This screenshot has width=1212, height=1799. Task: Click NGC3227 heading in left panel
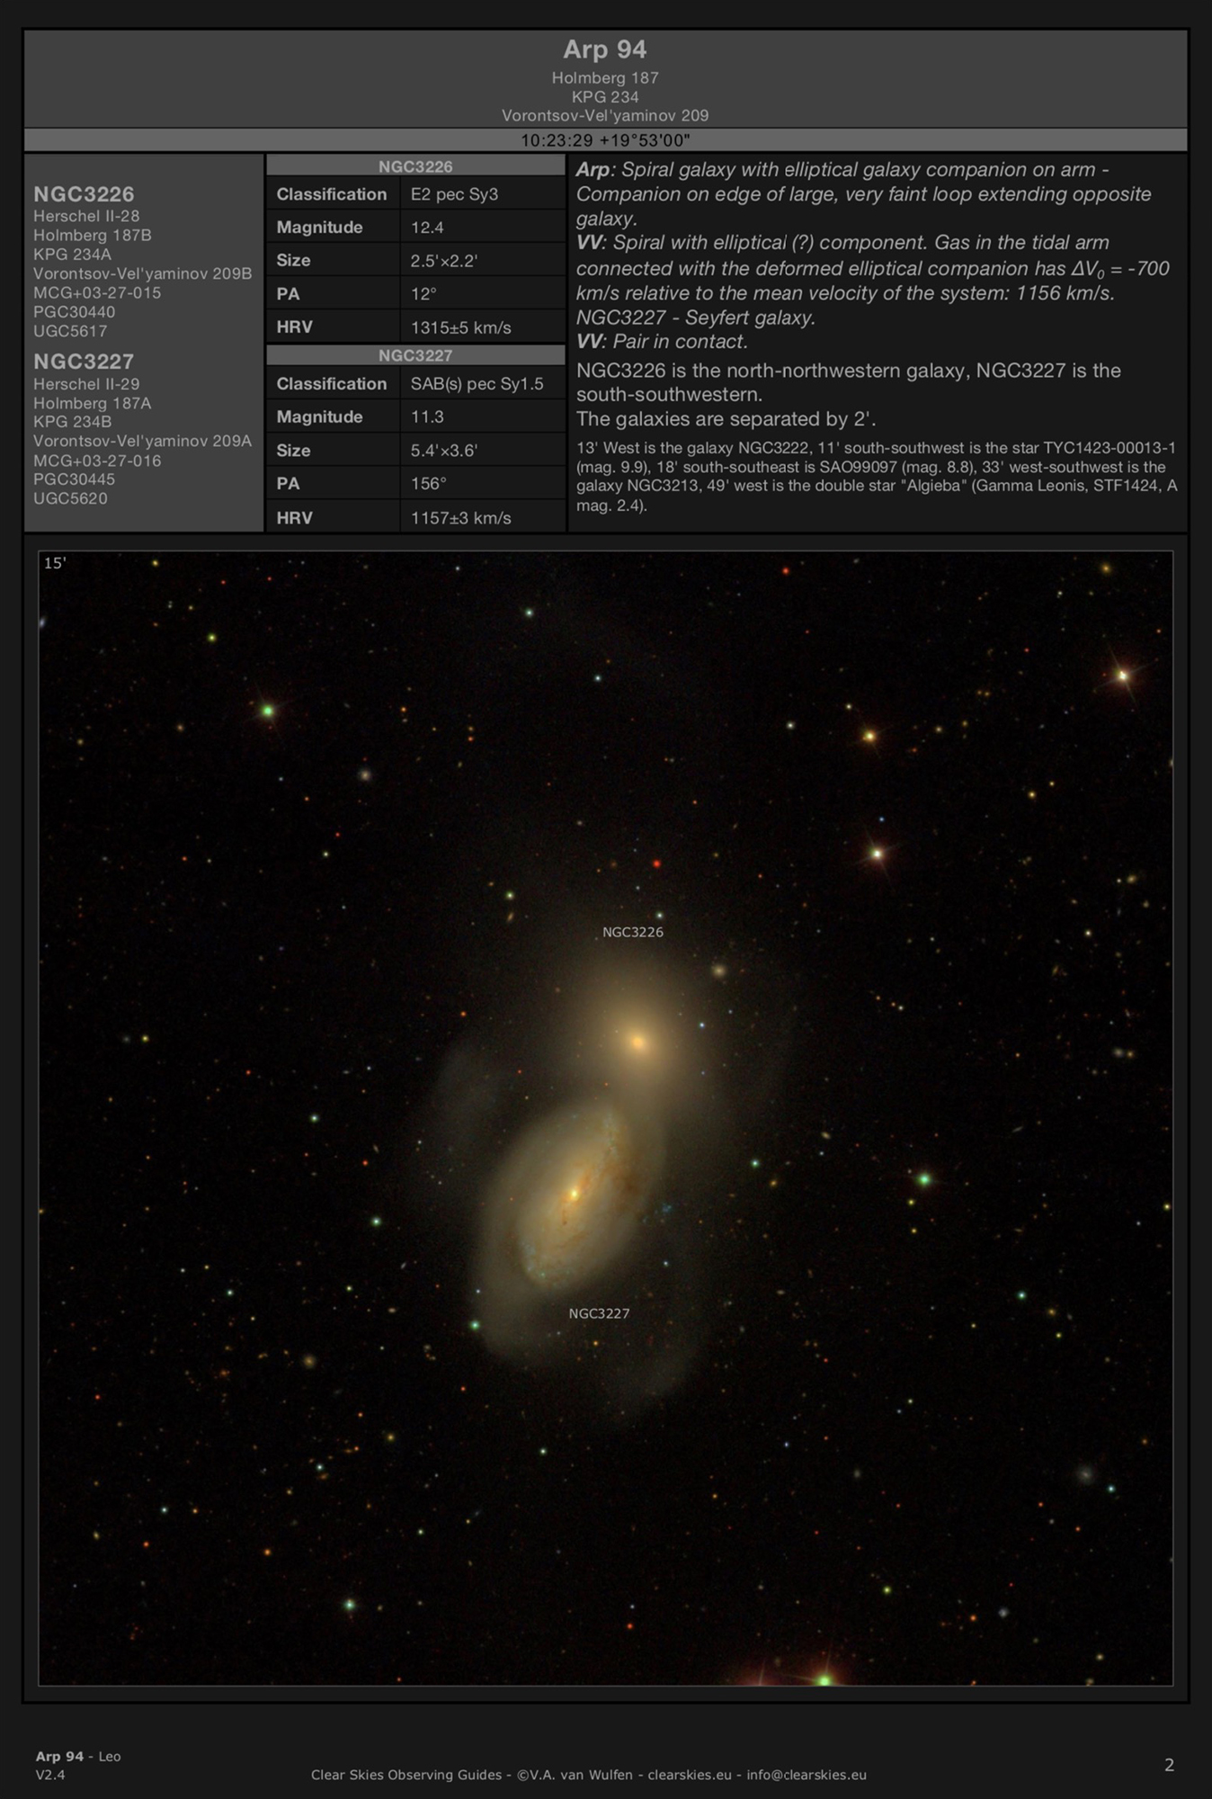click(x=84, y=362)
